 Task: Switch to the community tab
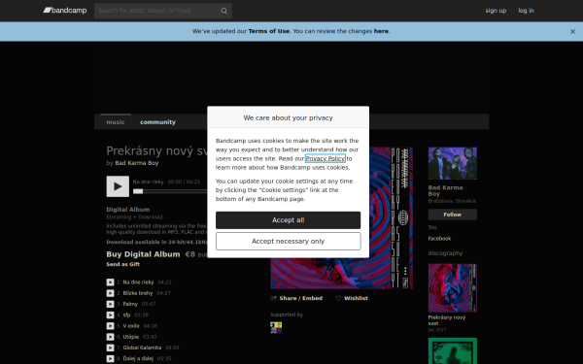tap(157, 122)
